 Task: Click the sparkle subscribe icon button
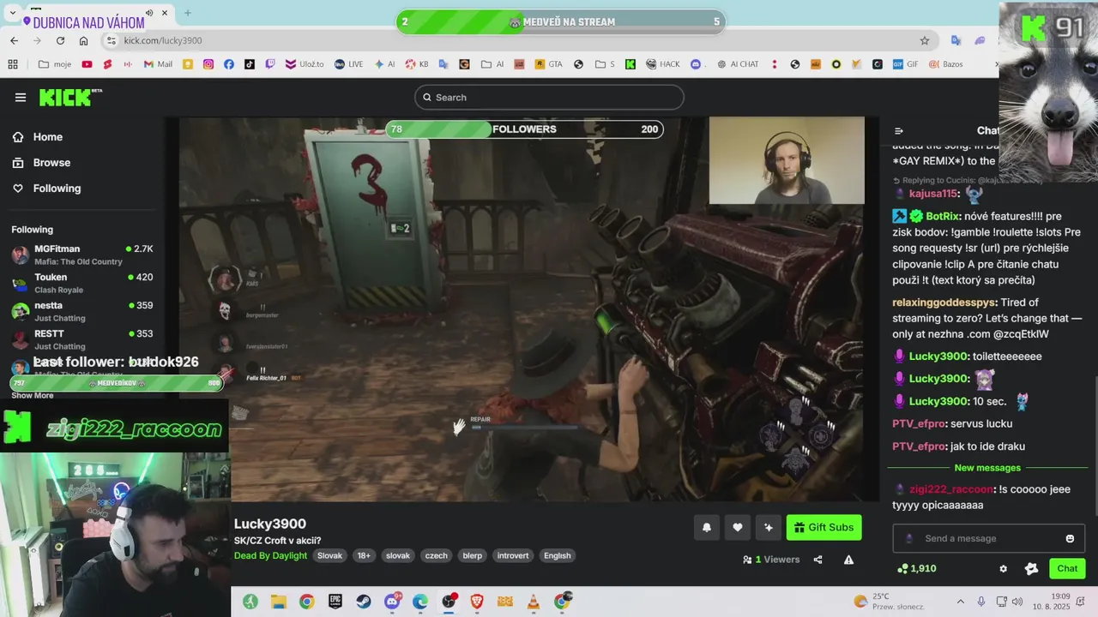[x=769, y=528]
